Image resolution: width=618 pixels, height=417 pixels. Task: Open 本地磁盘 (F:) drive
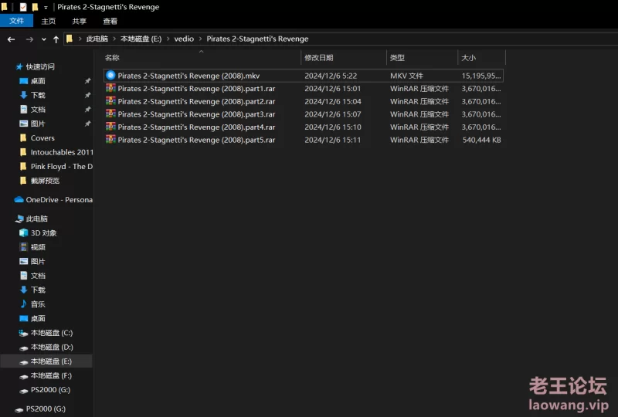click(51, 375)
